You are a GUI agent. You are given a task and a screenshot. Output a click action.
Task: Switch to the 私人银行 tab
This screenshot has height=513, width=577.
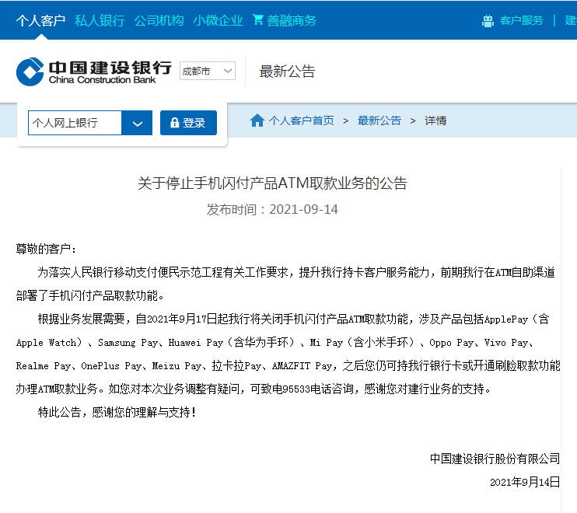pos(100,20)
